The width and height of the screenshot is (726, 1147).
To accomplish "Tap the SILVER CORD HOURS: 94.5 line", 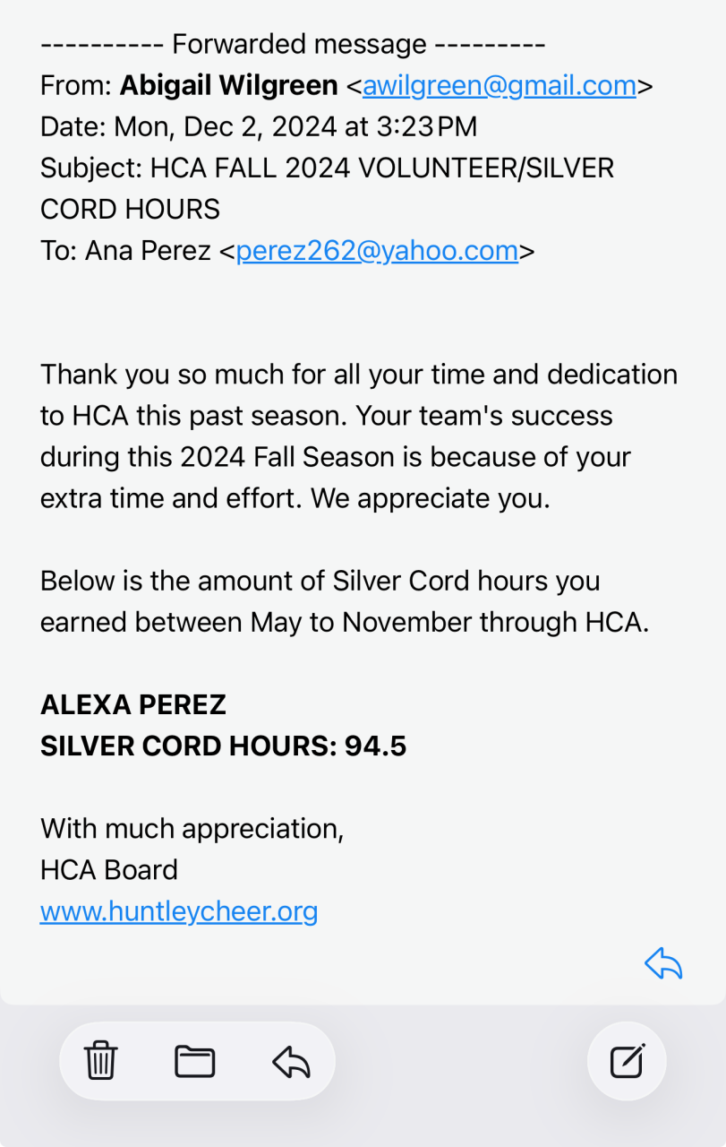I will tap(223, 746).
